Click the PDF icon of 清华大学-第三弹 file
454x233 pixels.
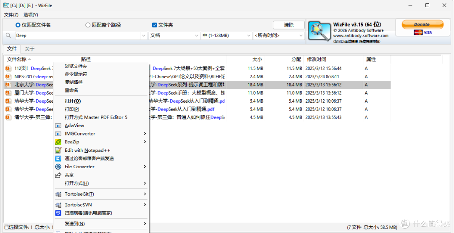pyautogui.click(x=9, y=117)
